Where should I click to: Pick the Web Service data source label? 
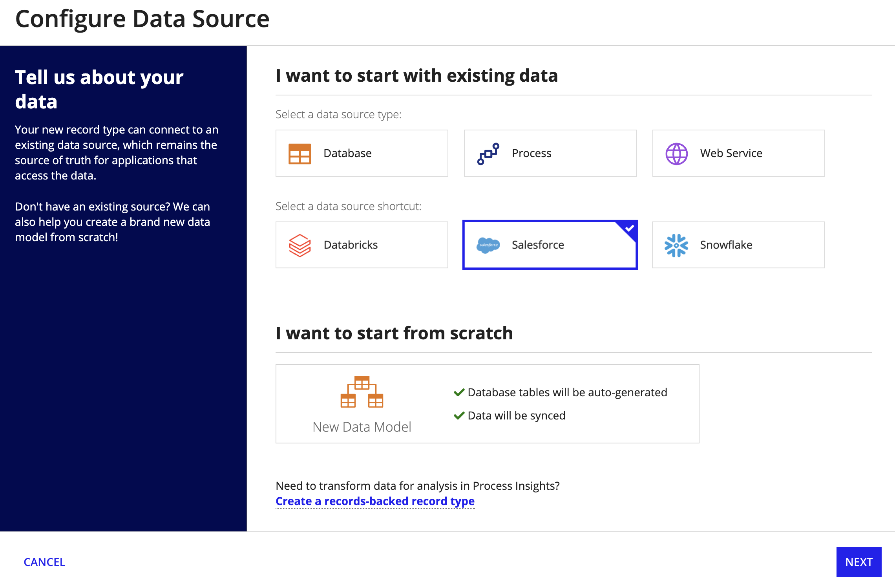tap(731, 153)
